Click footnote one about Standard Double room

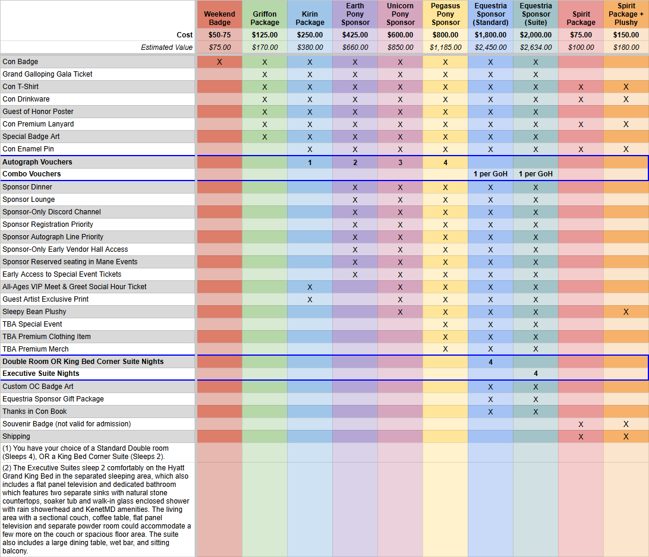coord(86,452)
